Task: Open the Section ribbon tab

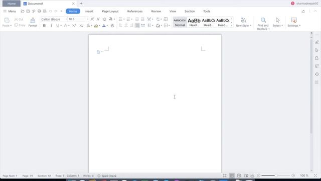Action: pyautogui.click(x=190, y=11)
